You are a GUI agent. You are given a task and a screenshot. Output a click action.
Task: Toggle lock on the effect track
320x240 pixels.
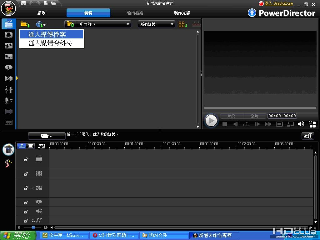coord(26,174)
